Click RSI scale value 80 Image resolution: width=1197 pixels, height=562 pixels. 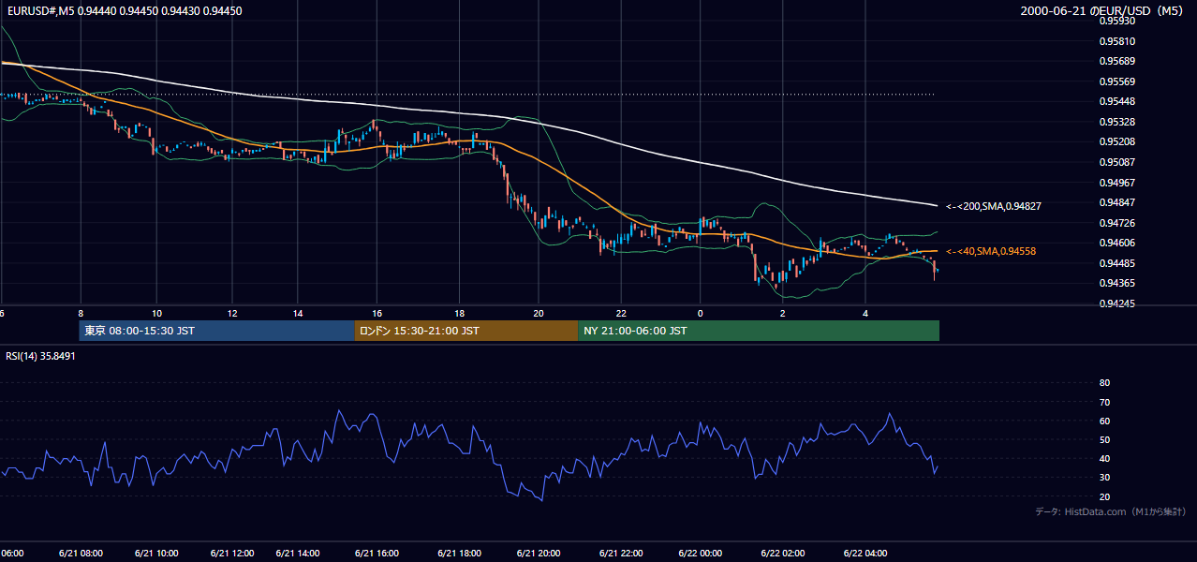[1104, 383]
